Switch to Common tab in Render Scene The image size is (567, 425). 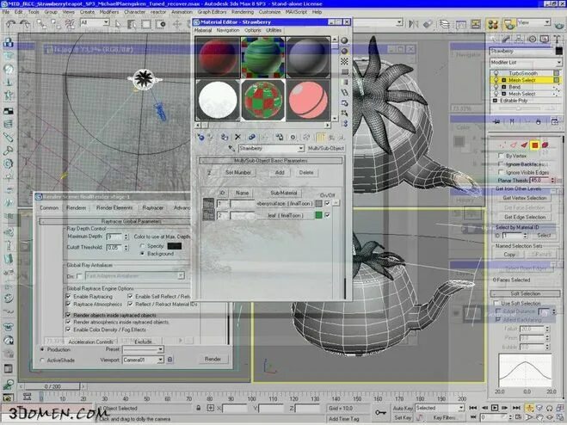49,208
